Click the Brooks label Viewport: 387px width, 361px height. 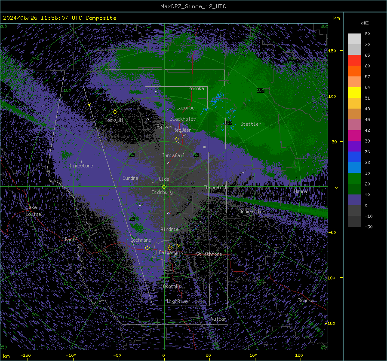306,300
